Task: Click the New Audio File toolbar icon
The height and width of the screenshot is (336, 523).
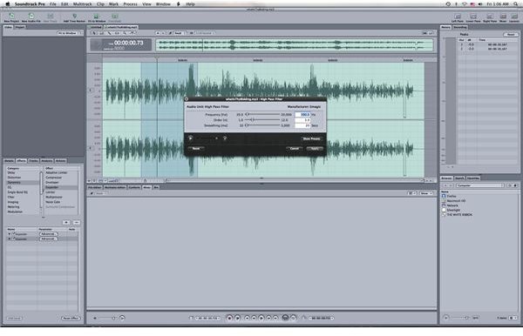Action: [31, 17]
